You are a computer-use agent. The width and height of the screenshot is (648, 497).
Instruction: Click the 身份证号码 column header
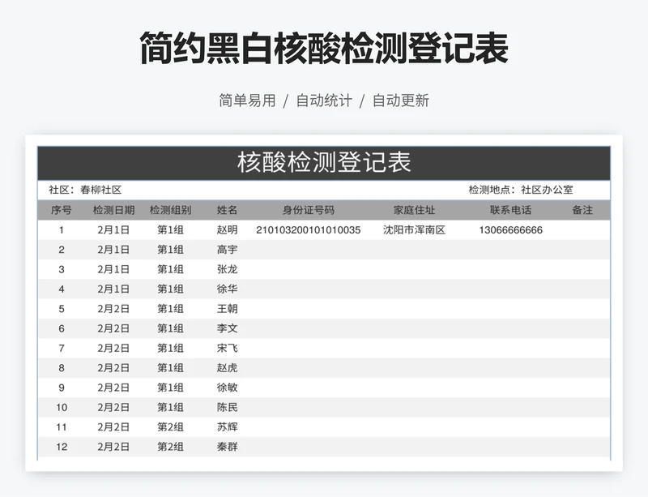coord(309,210)
